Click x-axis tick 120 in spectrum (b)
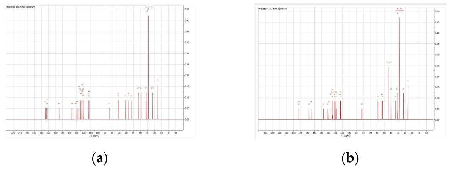 tap(335, 133)
